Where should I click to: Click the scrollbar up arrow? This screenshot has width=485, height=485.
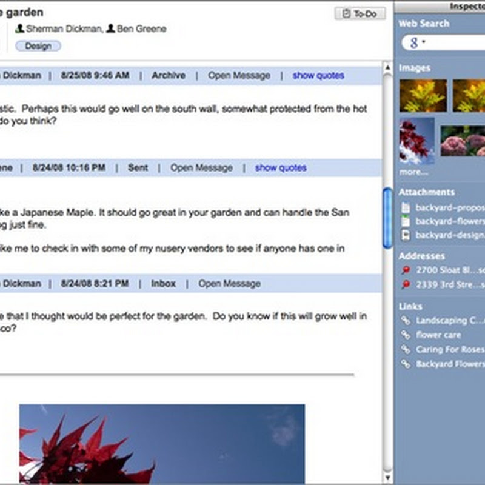[387, 67]
